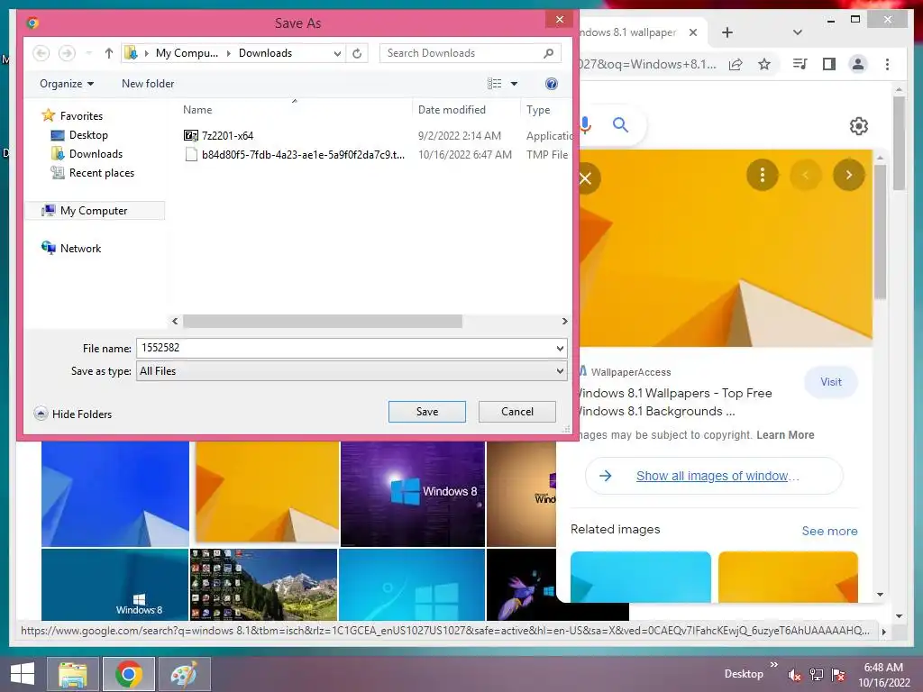Open the Chrome profile avatar
923x692 pixels.
858,64
